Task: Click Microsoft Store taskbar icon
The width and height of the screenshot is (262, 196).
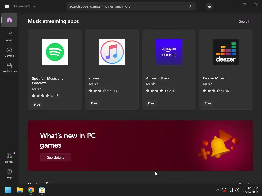Action: [x=42, y=190]
